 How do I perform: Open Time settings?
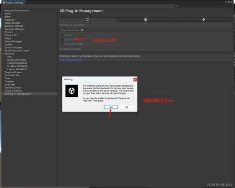point(7,78)
